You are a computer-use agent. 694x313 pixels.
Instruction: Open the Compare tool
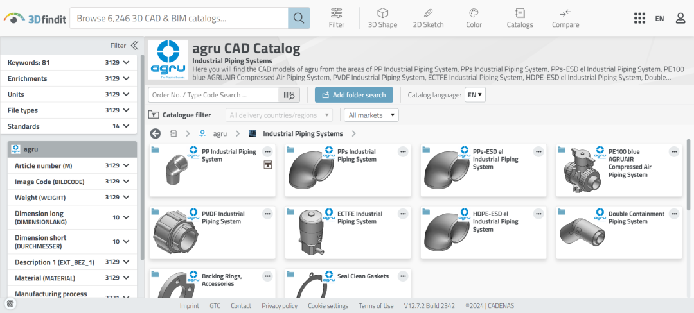click(x=565, y=18)
